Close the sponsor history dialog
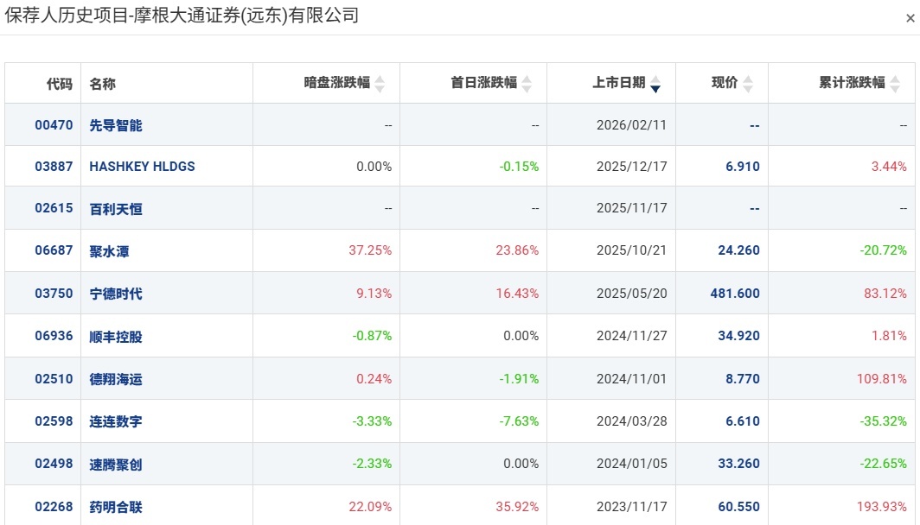920x525 pixels. point(910,18)
